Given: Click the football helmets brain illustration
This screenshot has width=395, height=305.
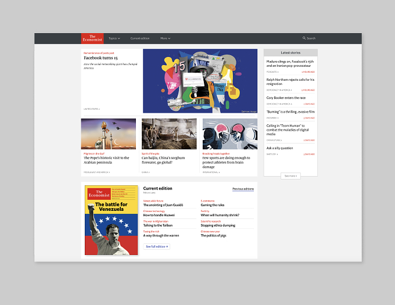Looking at the screenshot, I should 230,134.
